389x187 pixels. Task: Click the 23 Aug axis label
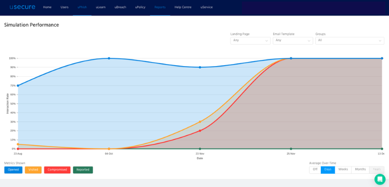[18, 154]
